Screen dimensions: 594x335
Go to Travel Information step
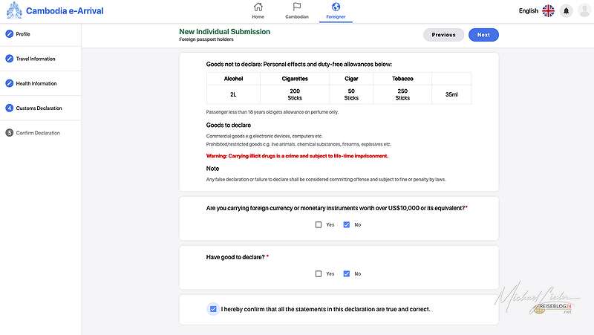point(36,59)
